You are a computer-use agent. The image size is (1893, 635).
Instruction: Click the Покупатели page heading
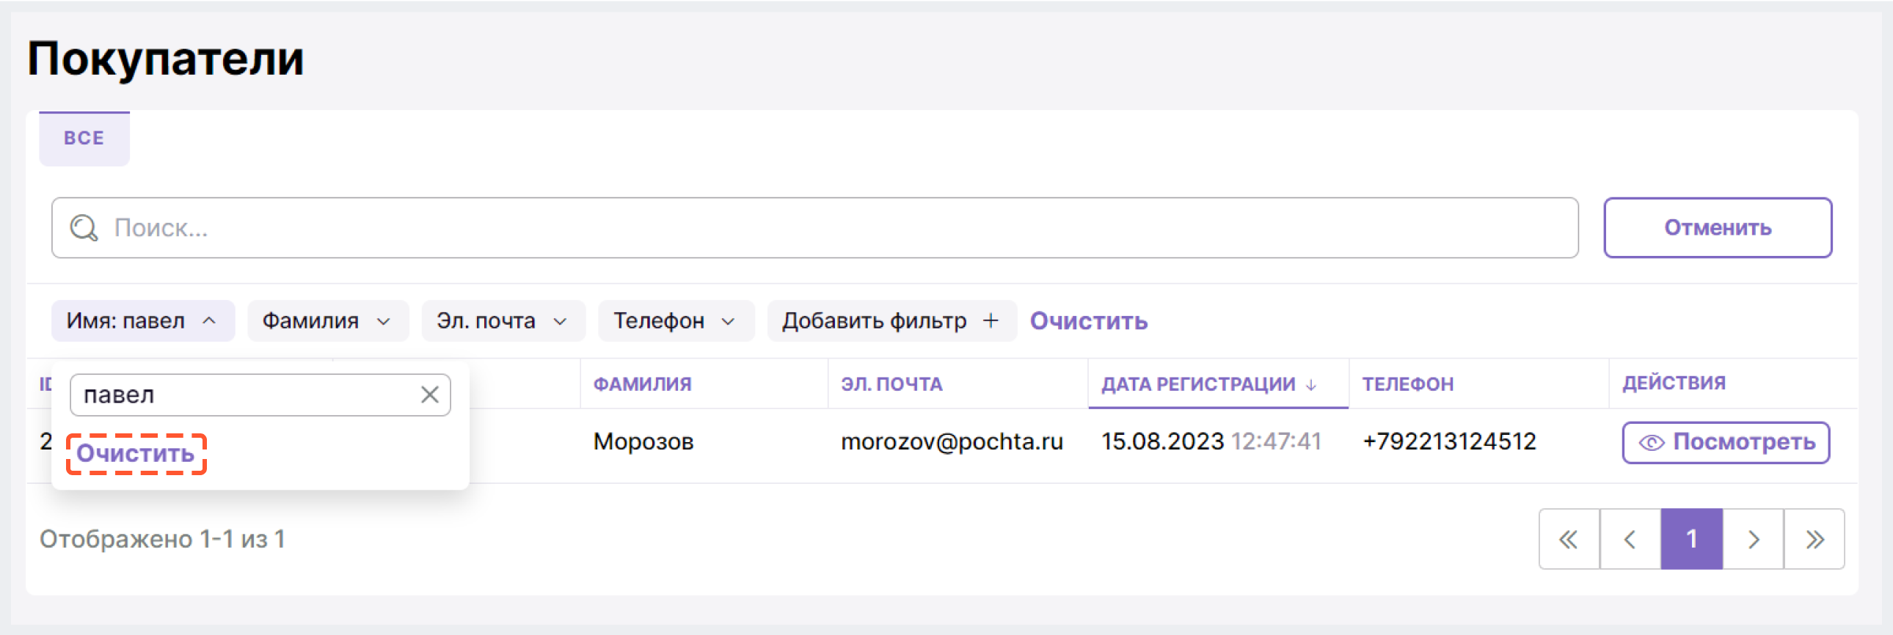point(165,59)
